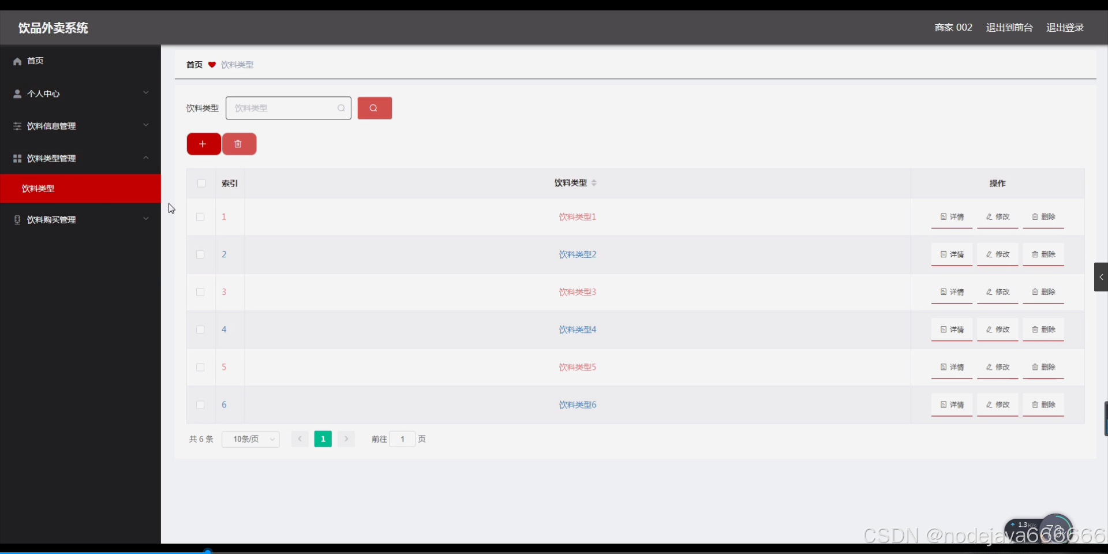Open 详情 for 饮料类型2
The width and height of the screenshot is (1108, 554).
click(952, 254)
